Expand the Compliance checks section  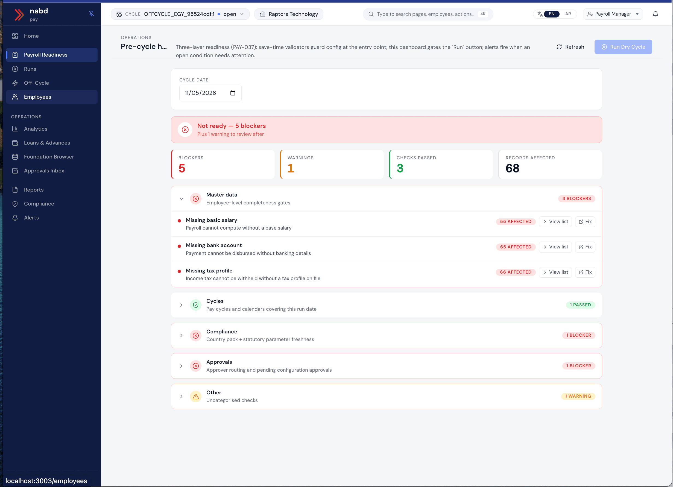pyautogui.click(x=181, y=335)
